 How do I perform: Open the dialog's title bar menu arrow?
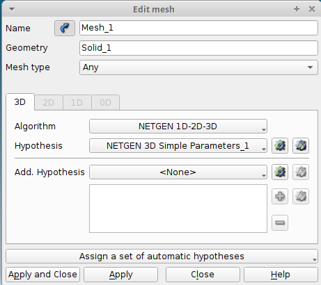point(12,9)
